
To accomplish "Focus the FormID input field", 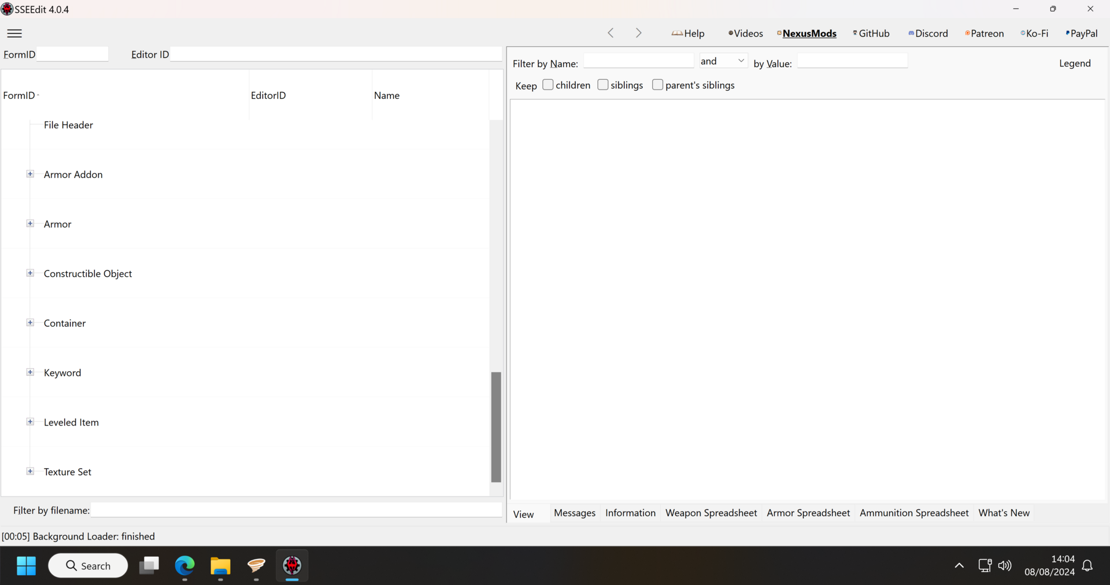I will tap(72, 54).
